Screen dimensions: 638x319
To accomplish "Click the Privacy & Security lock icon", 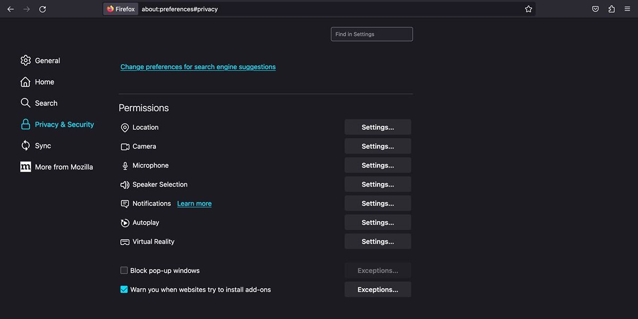I will (26, 124).
